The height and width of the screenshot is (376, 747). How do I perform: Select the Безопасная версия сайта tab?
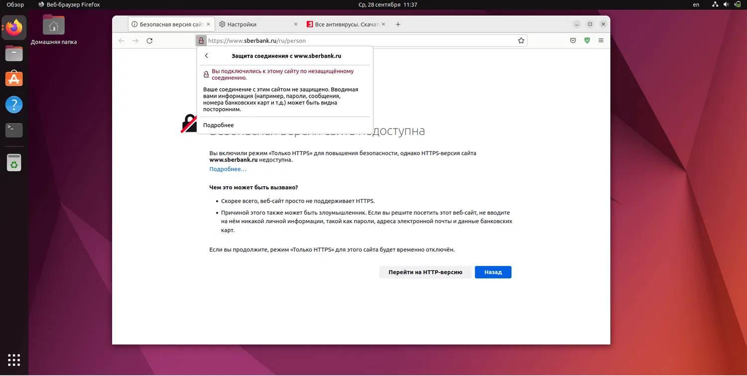171,24
